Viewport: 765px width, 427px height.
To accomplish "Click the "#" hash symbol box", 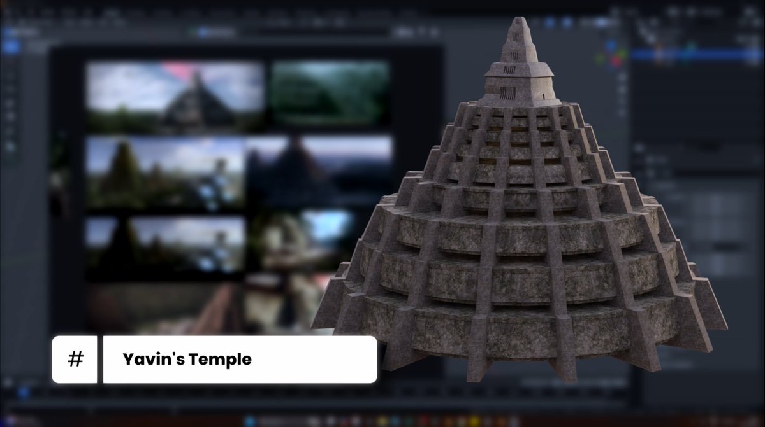I will click(75, 360).
